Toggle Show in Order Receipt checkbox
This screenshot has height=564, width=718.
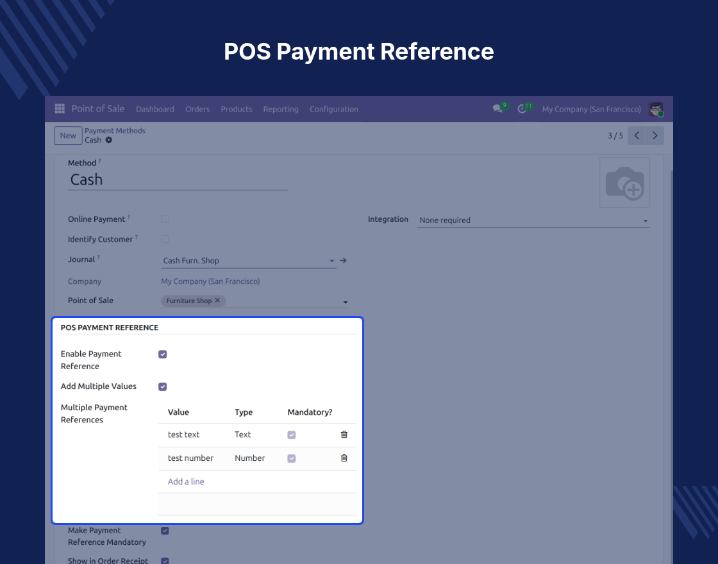165,561
